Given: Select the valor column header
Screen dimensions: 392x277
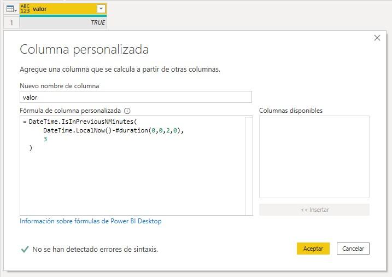Looking at the screenshot, I should tap(63, 9).
